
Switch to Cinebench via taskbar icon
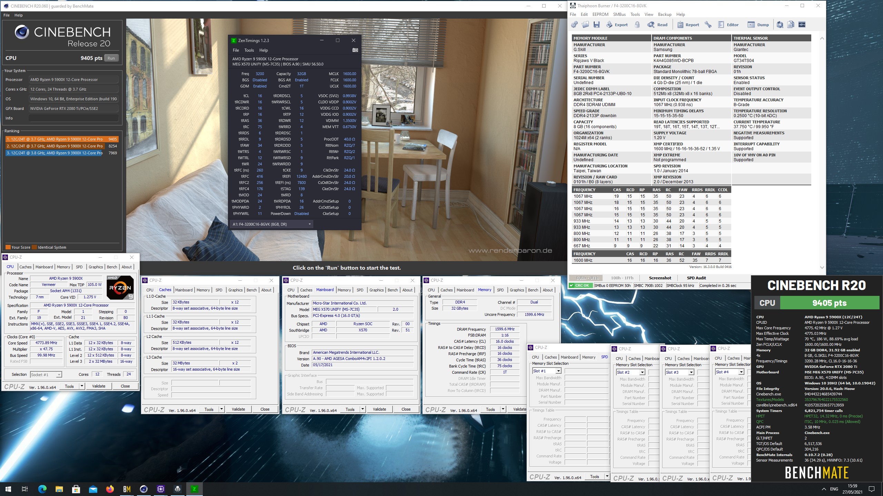click(143, 489)
